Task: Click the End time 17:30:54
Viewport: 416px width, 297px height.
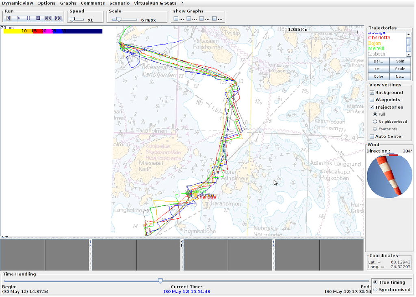Action: point(348,291)
